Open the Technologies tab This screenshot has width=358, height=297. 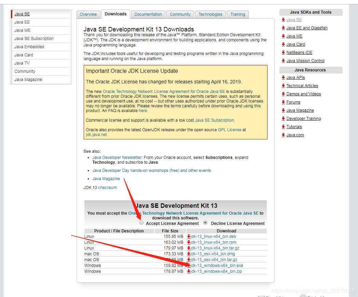coord(210,14)
